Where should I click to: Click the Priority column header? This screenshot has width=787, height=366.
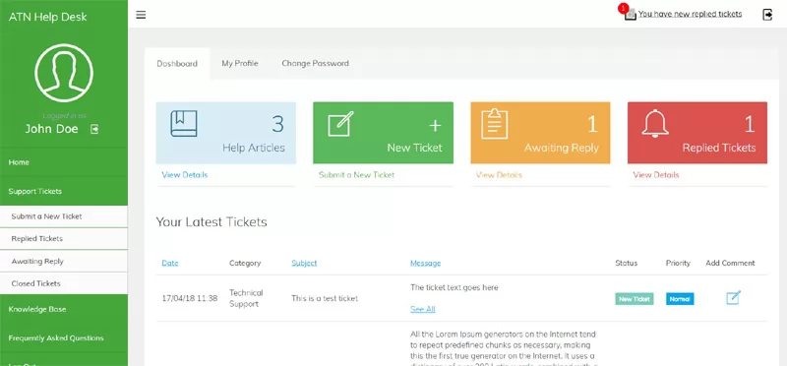click(x=678, y=263)
